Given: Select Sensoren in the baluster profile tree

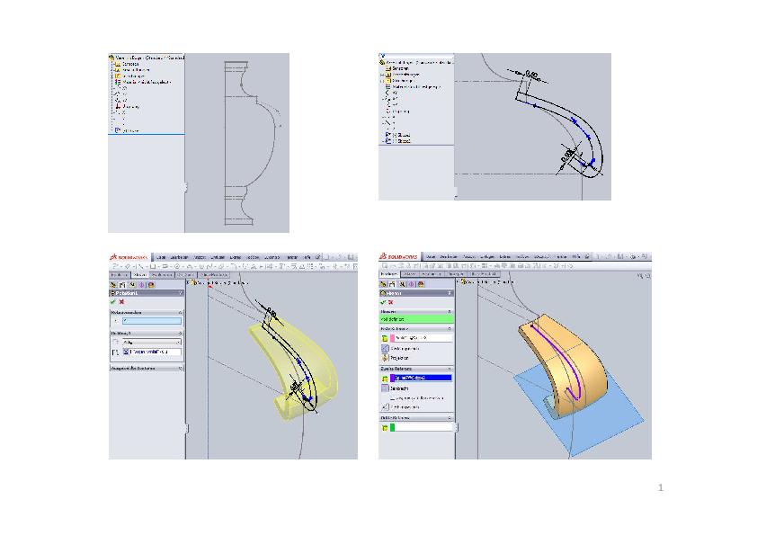Looking at the screenshot, I should [128, 64].
